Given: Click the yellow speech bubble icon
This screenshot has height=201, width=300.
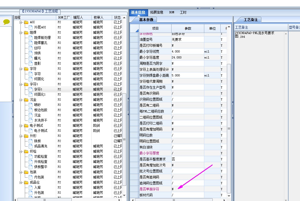Looking at the screenshot, I should 7,22.
